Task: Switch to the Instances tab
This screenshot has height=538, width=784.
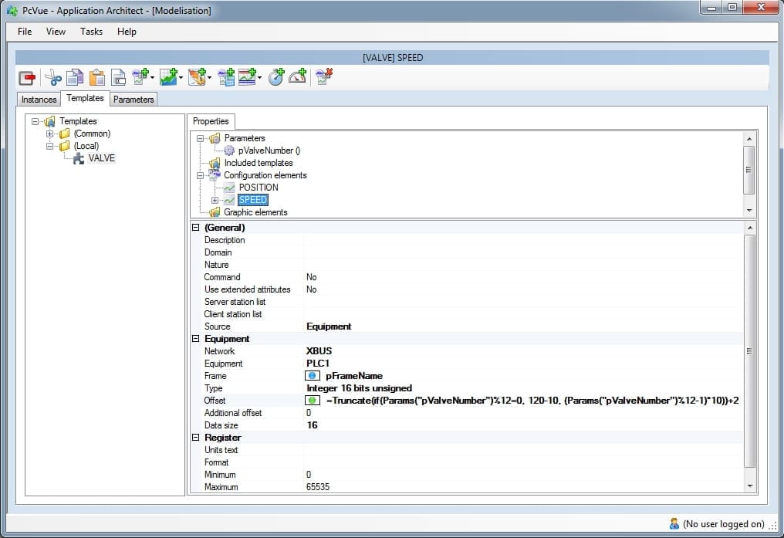Action: 39,100
